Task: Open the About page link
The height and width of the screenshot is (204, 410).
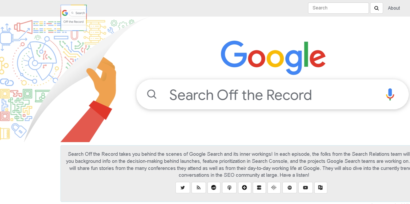Action: coord(394,8)
